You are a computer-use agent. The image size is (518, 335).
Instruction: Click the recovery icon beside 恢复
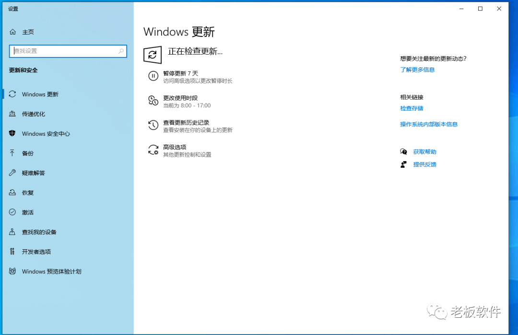[12, 192]
